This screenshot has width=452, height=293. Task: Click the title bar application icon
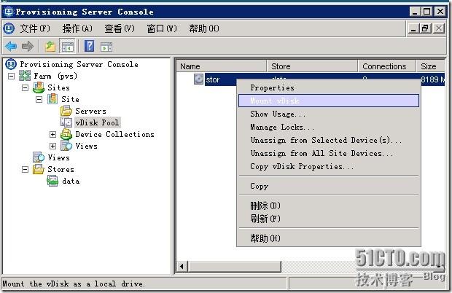click(9, 12)
